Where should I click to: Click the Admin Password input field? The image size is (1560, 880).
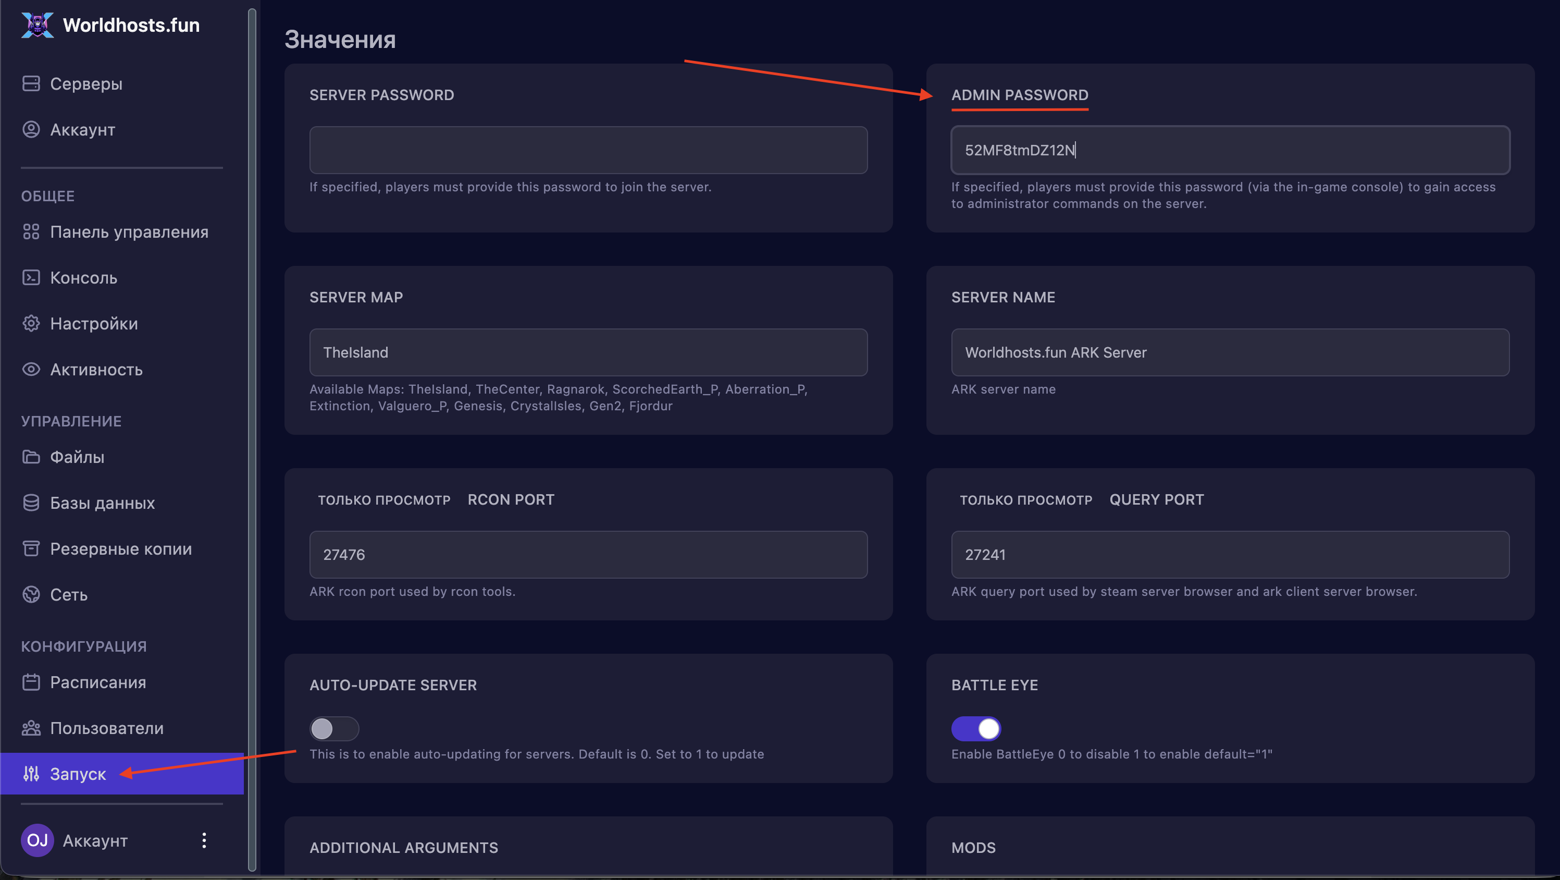1230,150
